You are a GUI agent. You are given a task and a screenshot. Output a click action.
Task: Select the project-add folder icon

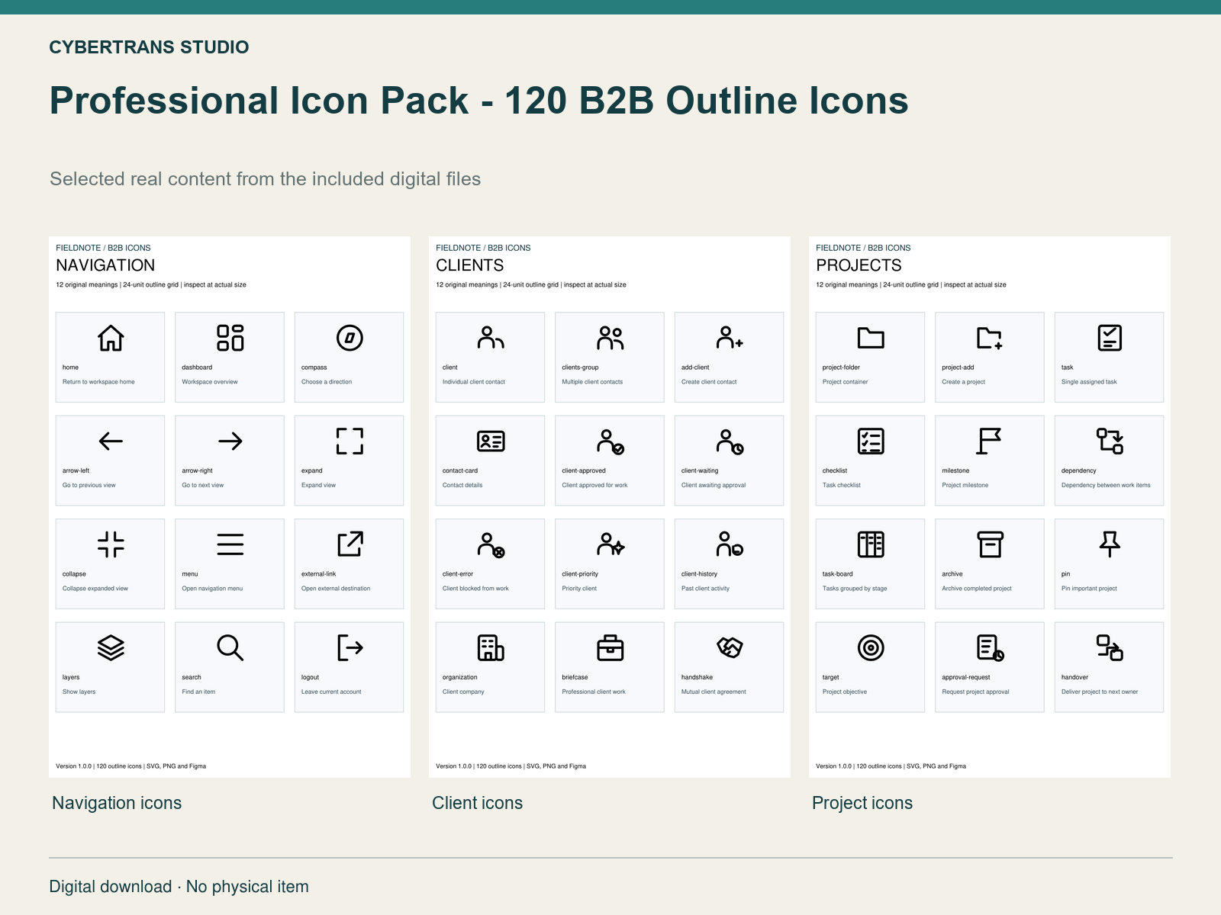990,338
